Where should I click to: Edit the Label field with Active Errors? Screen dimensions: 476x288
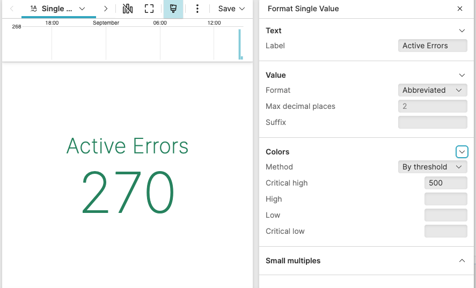[433, 46]
